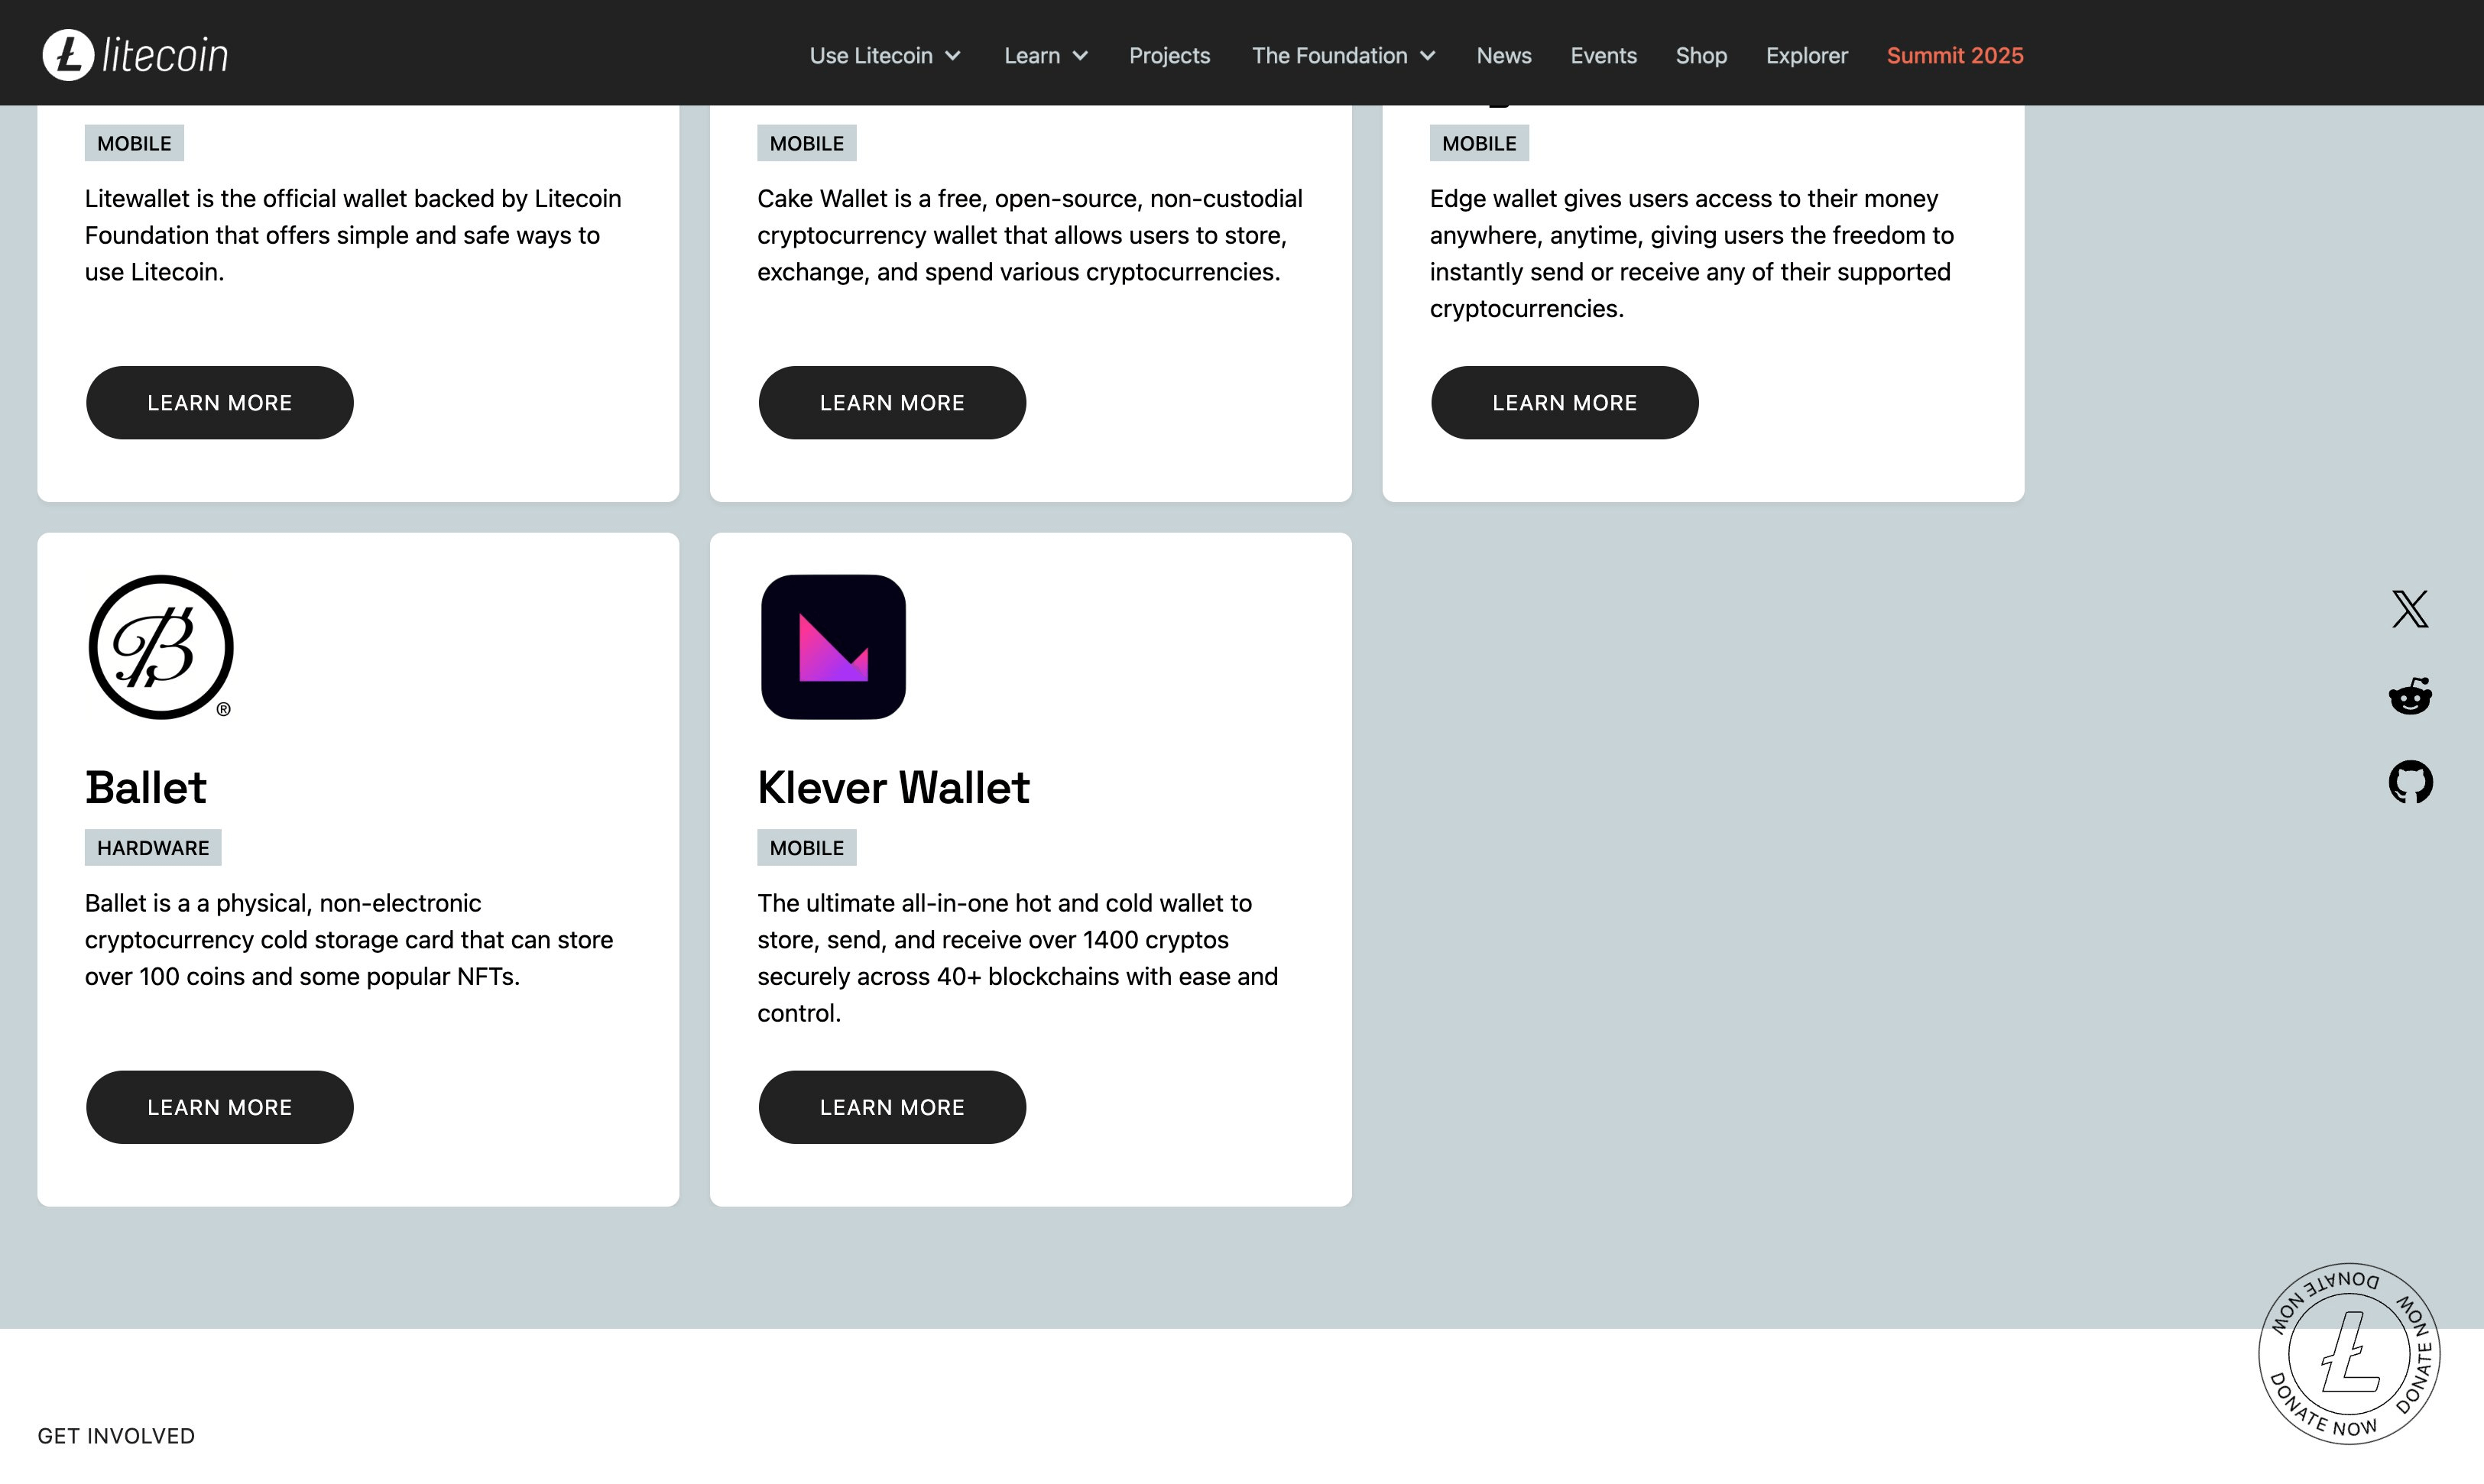Click Learn More on the Ballet card

tap(220, 1107)
